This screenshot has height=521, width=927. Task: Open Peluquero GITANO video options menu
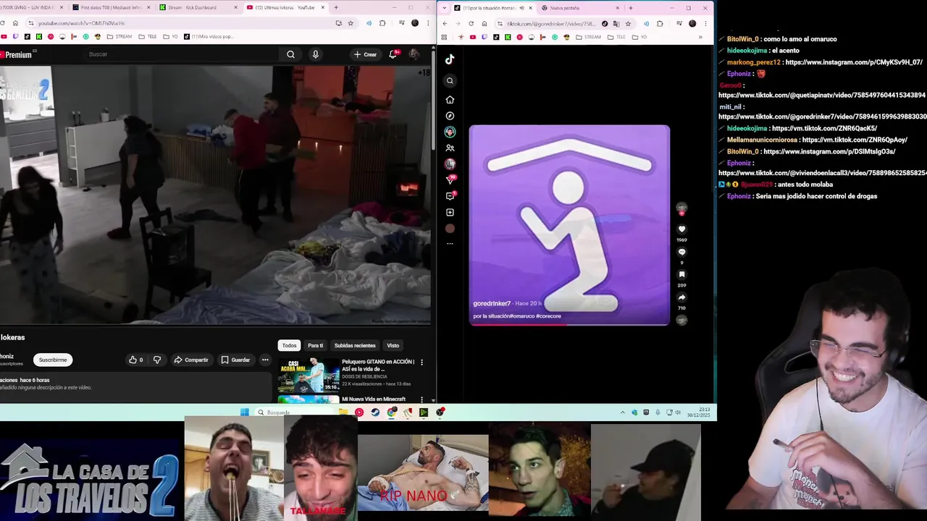[x=421, y=363]
